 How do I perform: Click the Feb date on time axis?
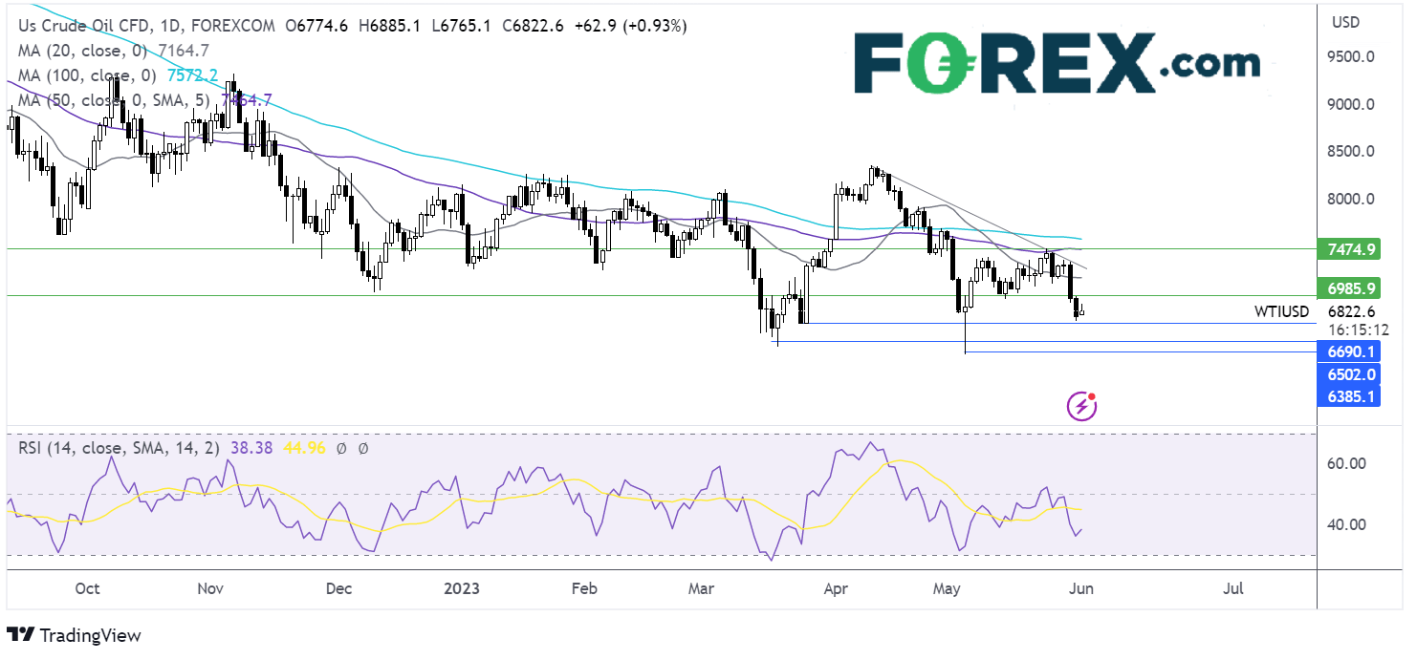[x=583, y=588]
